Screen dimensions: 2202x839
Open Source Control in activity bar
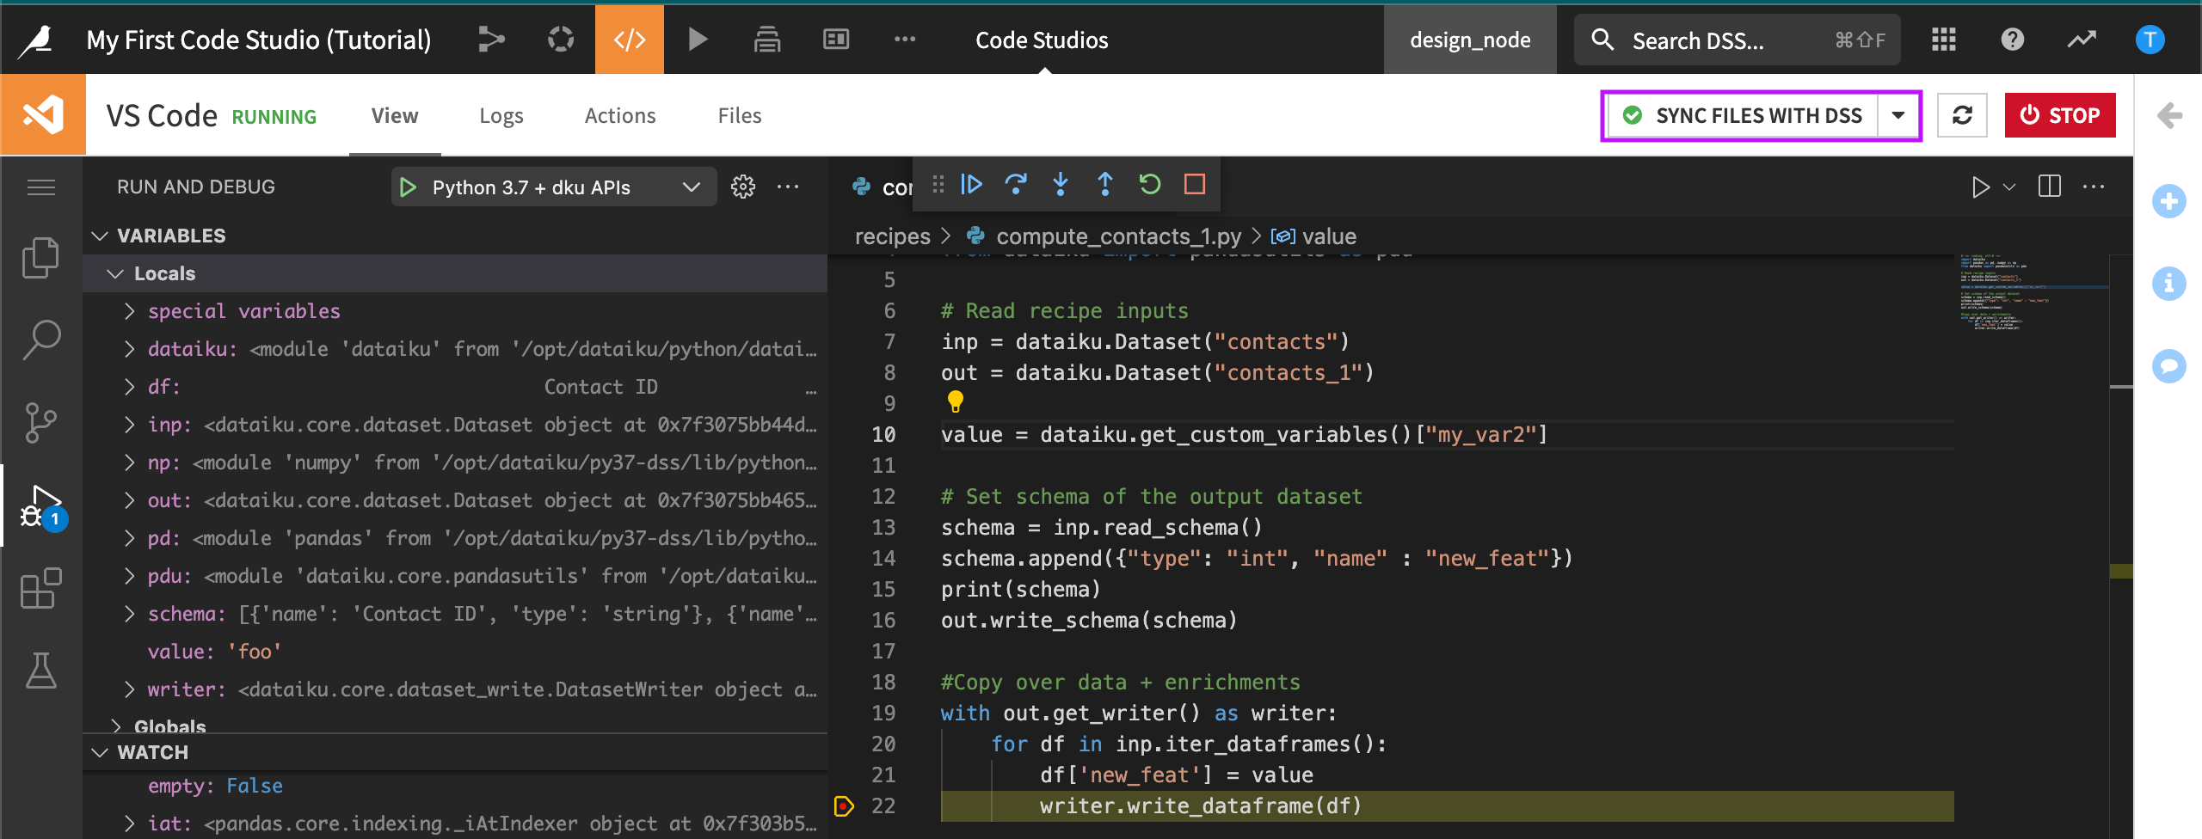[41, 422]
